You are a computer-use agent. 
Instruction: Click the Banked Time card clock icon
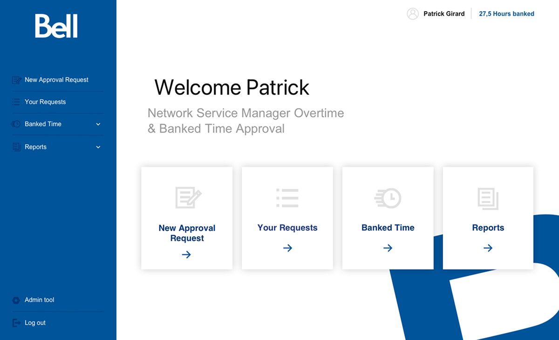pyautogui.click(x=388, y=198)
